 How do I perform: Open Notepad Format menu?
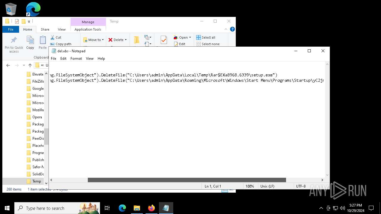(x=76, y=59)
